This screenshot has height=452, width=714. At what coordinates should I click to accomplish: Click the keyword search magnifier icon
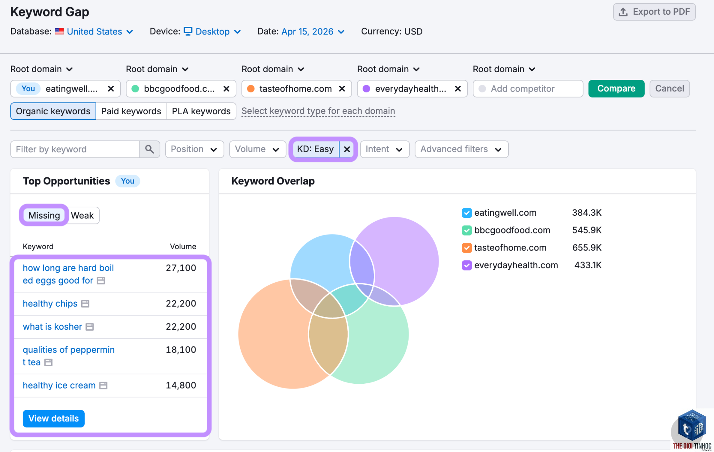150,149
